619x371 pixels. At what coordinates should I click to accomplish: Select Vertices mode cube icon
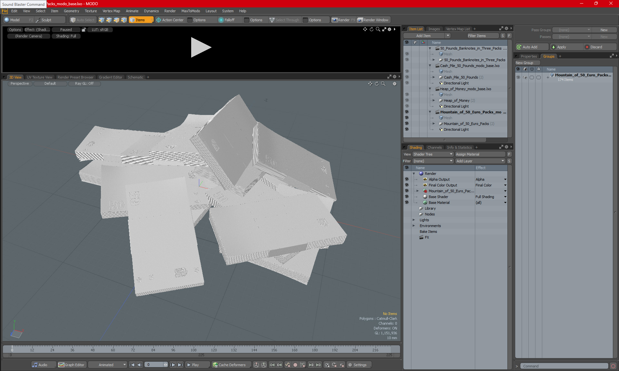(x=102, y=20)
